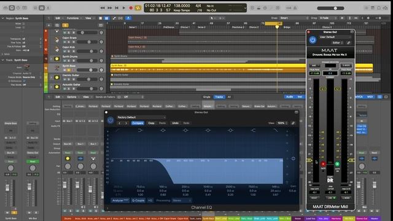
Task: Switch Mixer to All view
Action: 229,97
